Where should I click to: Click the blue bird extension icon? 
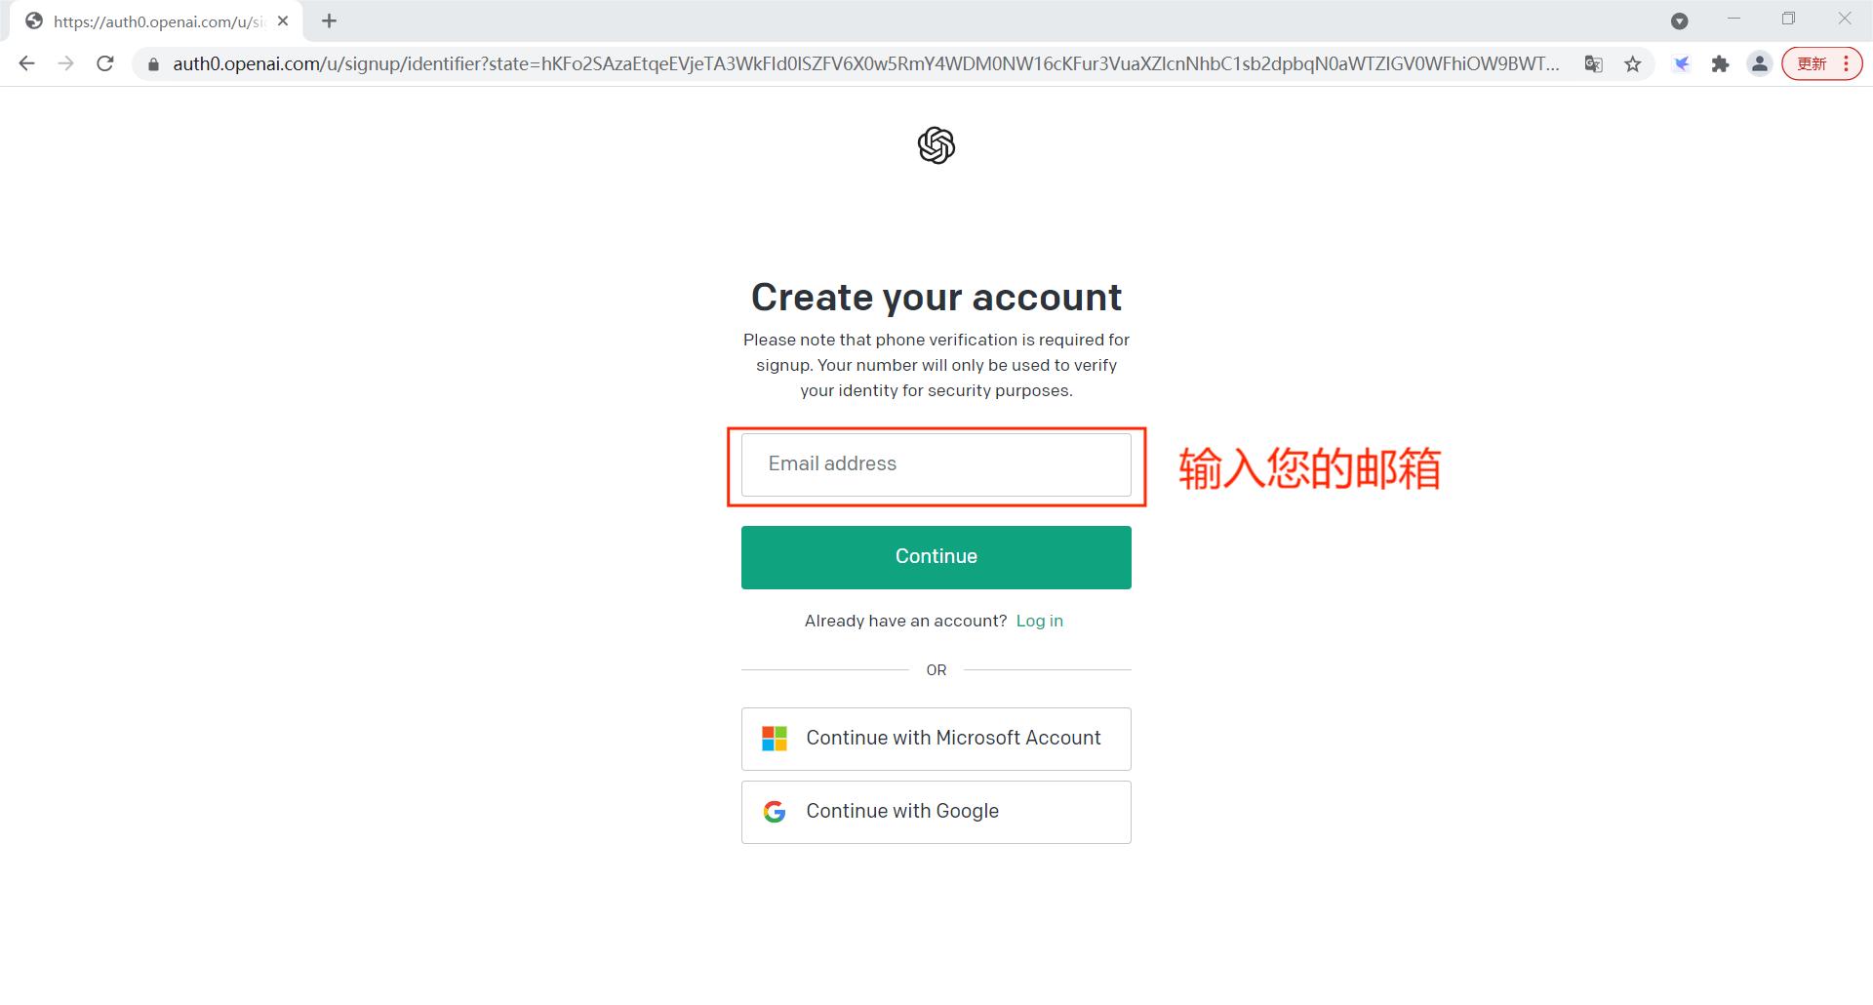[x=1682, y=64]
